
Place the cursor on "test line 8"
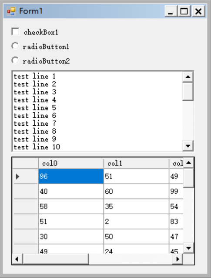pos(35,131)
